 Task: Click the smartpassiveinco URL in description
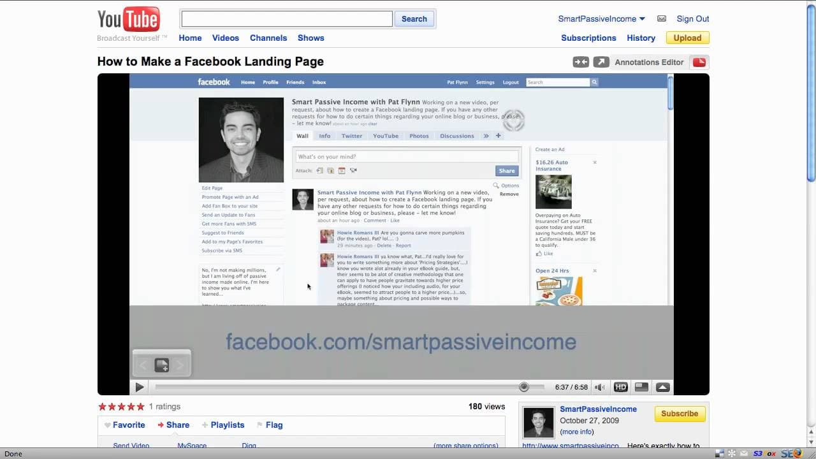click(571, 446)
